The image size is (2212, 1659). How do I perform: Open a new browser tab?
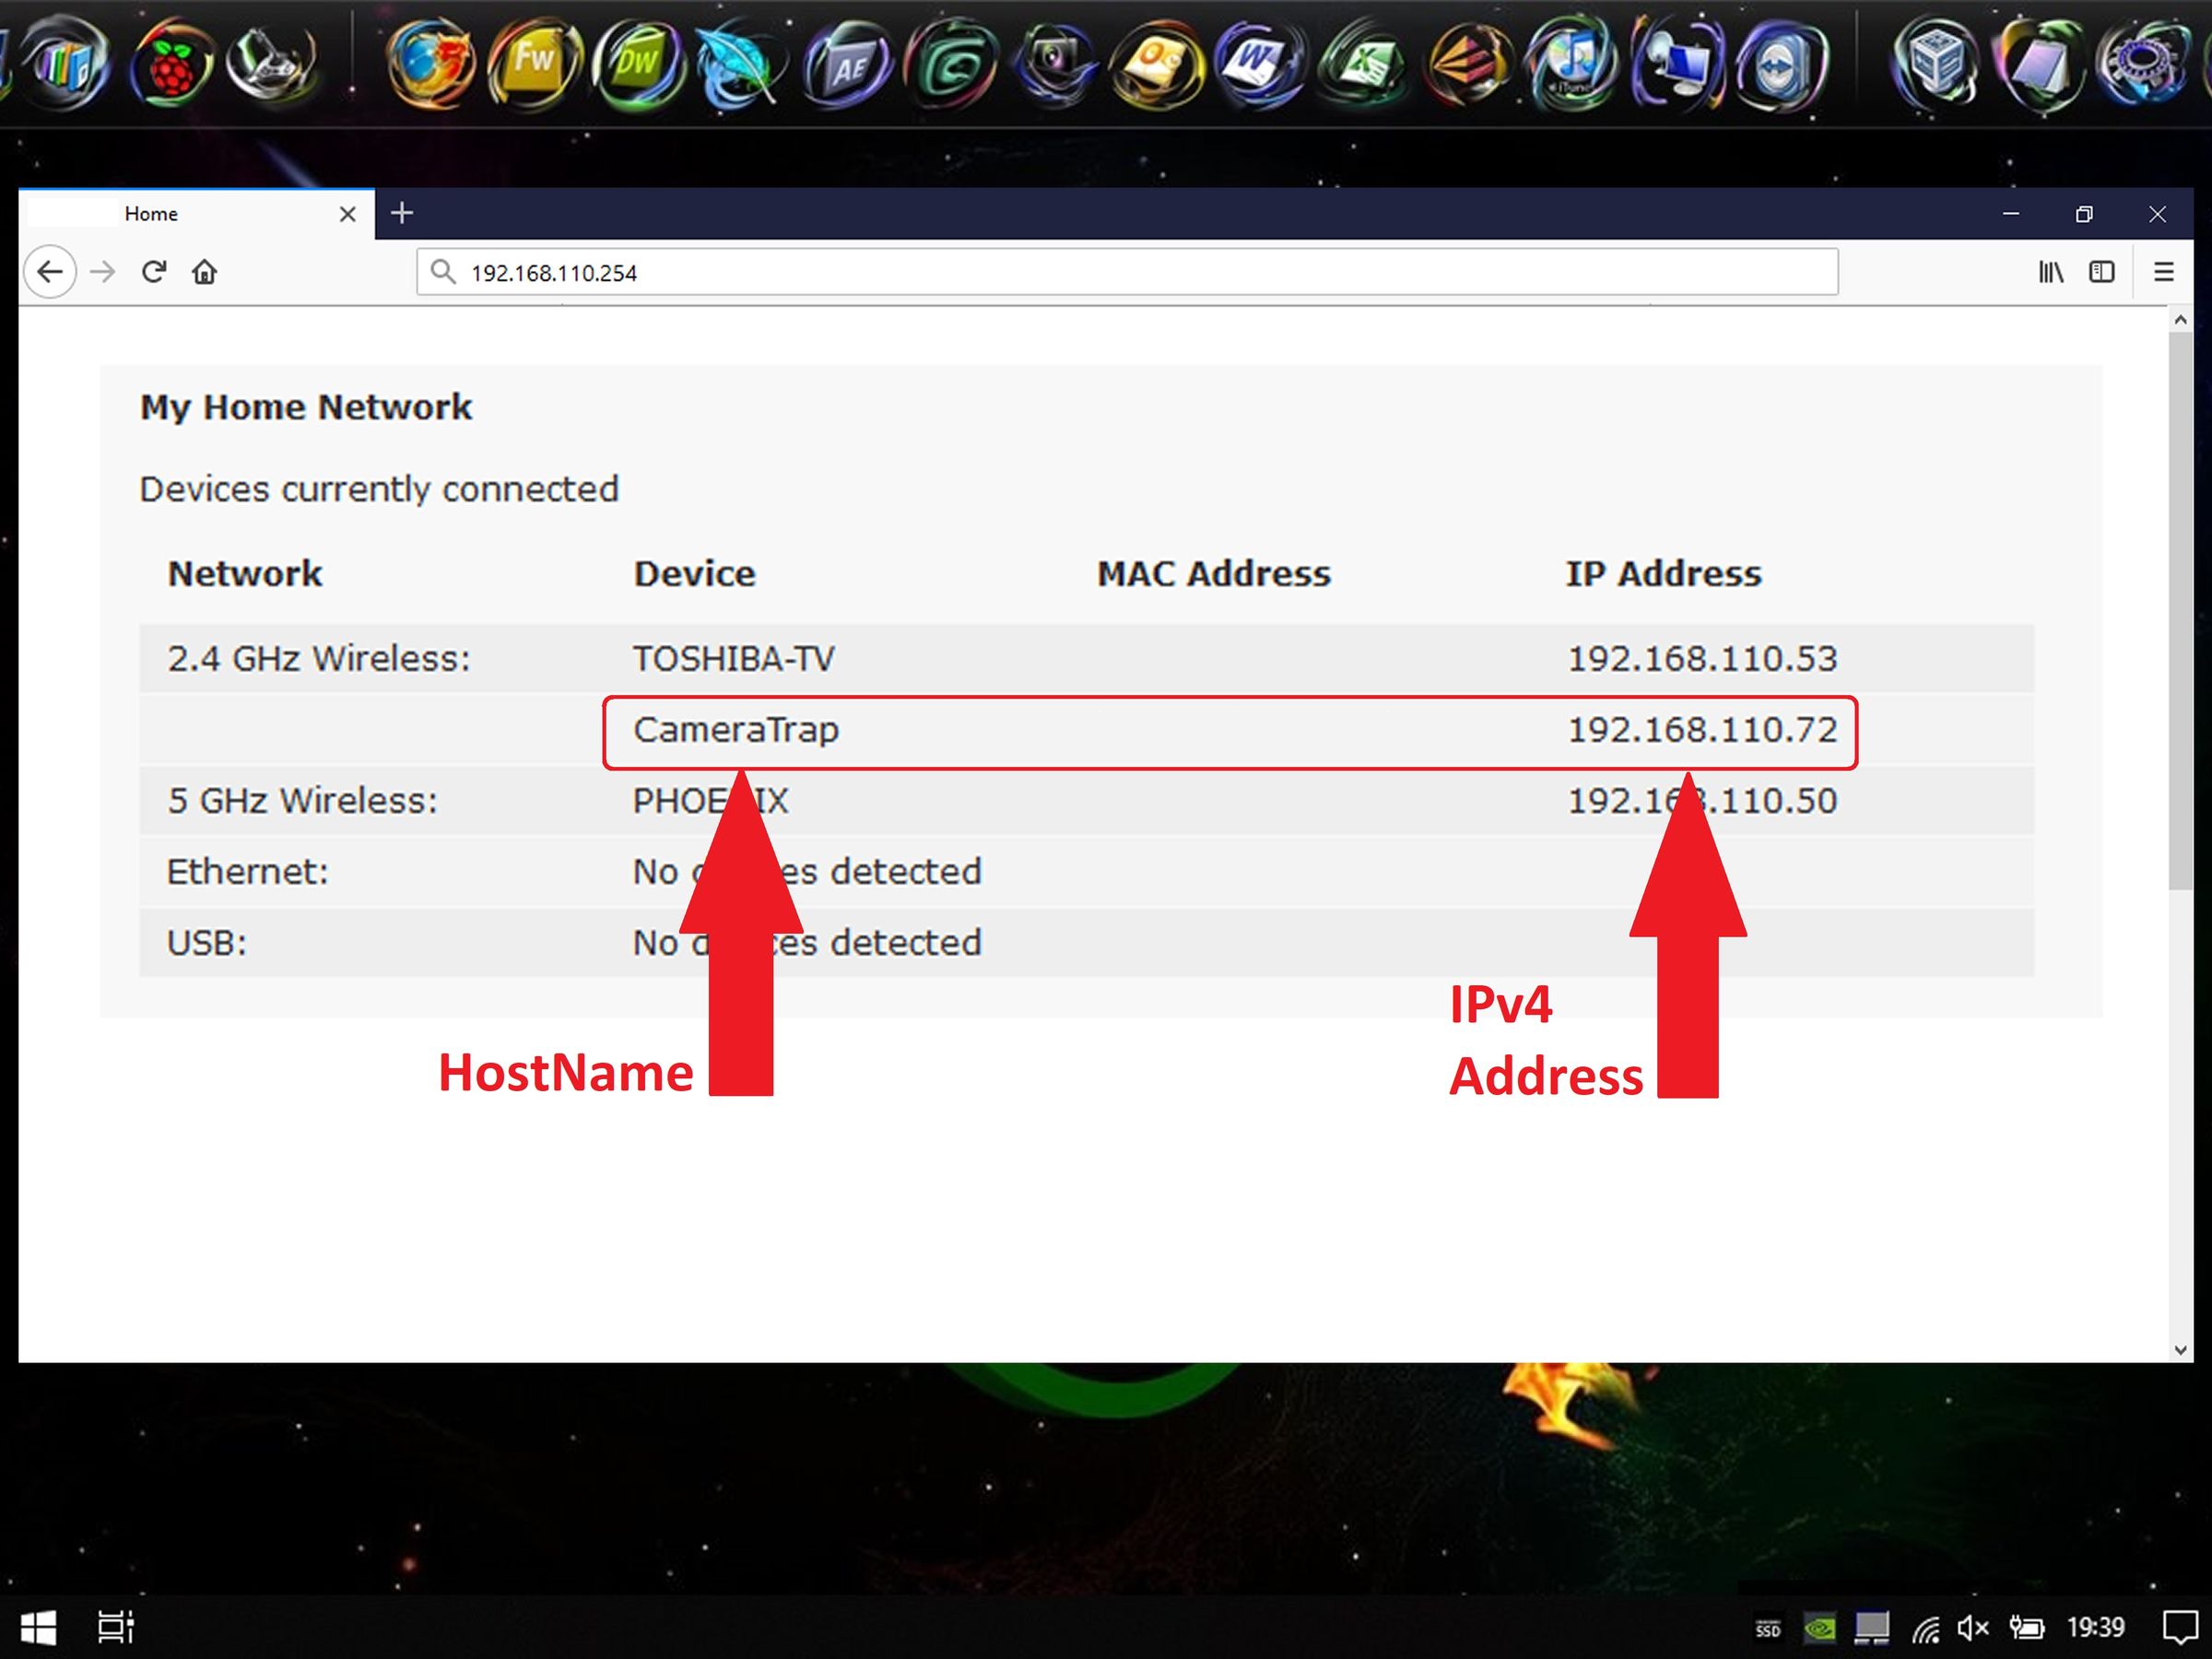tap(402, 213)
